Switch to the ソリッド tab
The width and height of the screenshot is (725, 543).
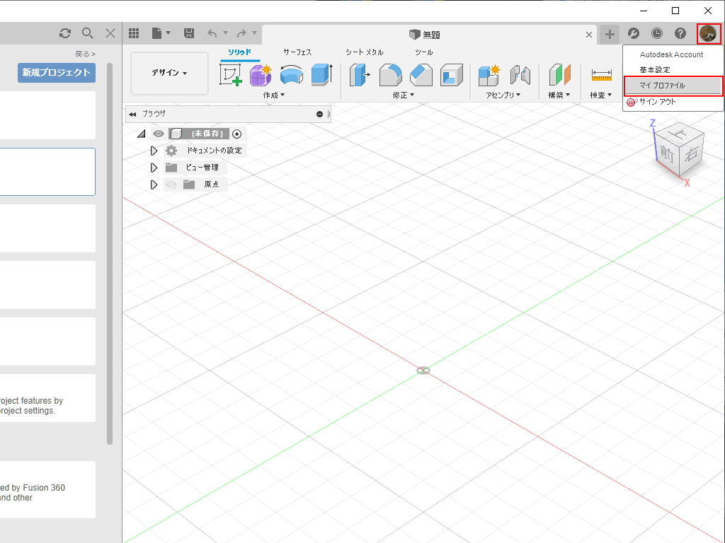click(239, 52)
